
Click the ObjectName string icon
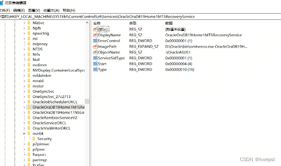pyautogui.click(x=95, y=52)
